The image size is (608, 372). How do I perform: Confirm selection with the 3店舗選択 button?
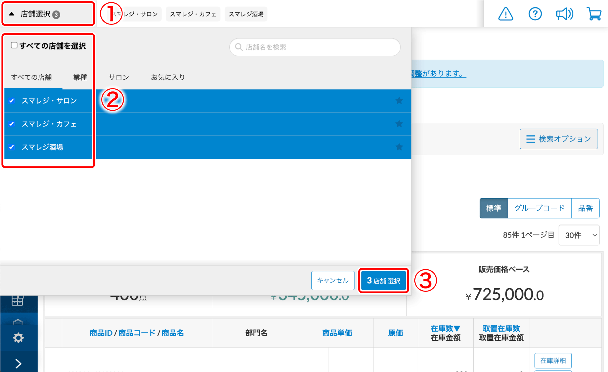click(x=383, y=280)
